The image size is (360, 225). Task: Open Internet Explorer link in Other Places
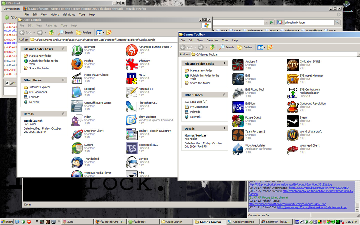[x=39, y=87]
